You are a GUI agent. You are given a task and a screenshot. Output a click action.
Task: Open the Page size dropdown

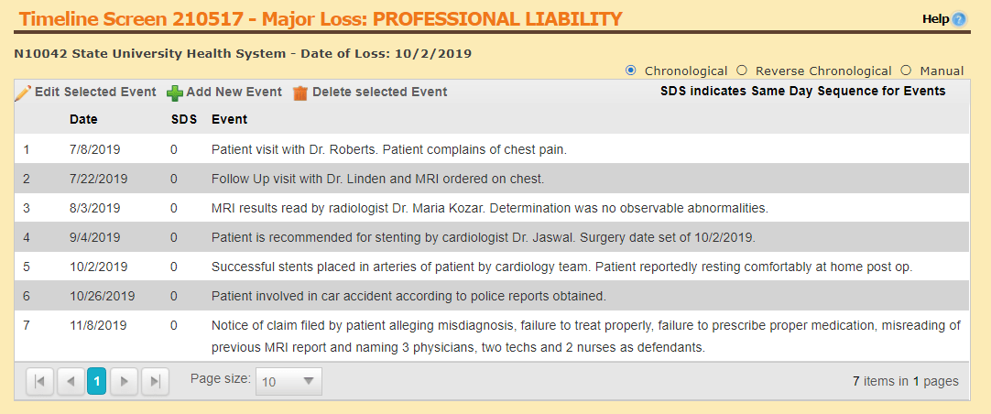(278, 382)
